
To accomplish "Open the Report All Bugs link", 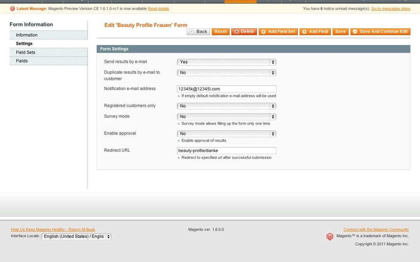I will (53, 229).
